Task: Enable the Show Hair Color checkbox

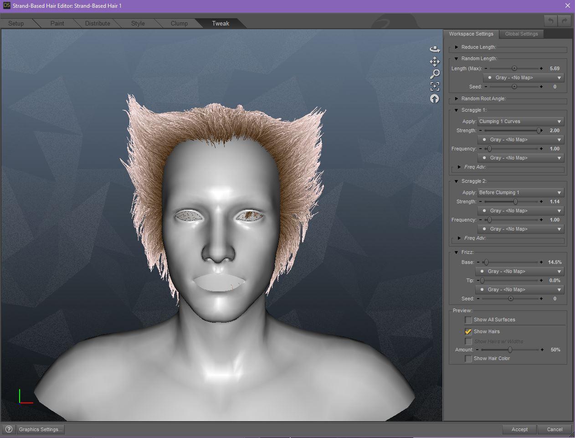Action: click(x=468, y=359)
